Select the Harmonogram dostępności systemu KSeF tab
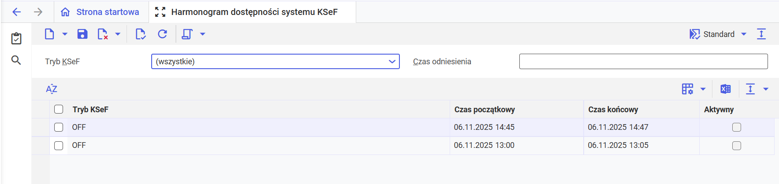The width and height of the screenshot is (779, 184). click(253, 12)
